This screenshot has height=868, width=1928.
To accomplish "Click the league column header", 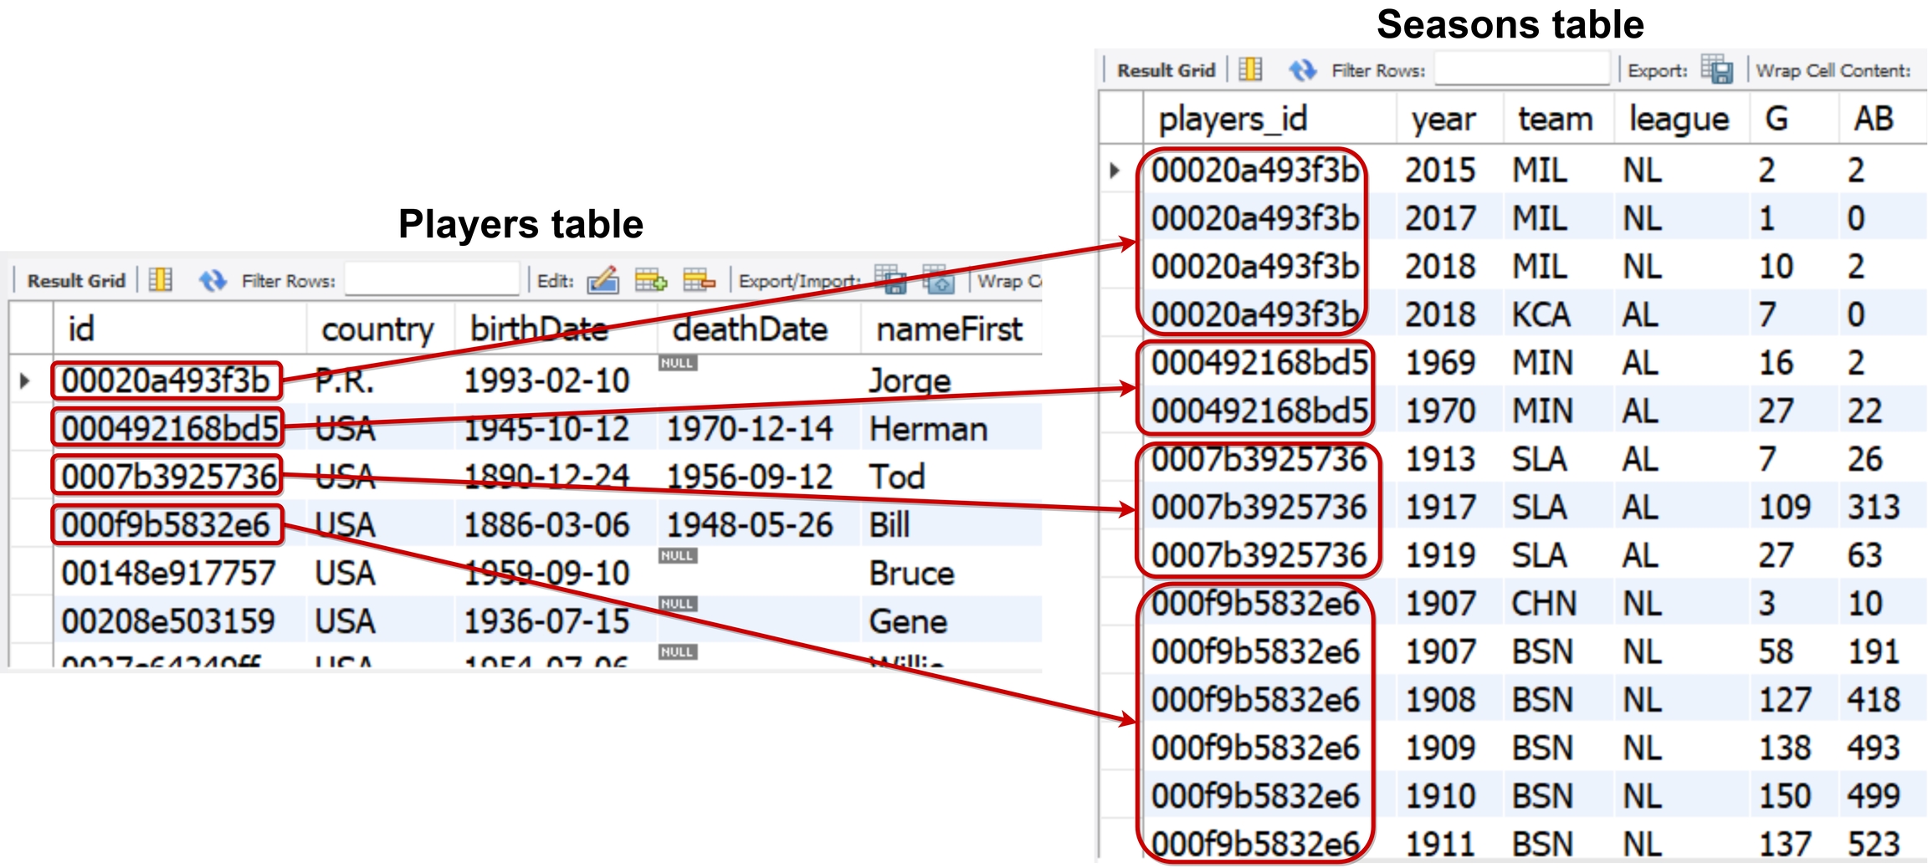I will pos(1678,120).
